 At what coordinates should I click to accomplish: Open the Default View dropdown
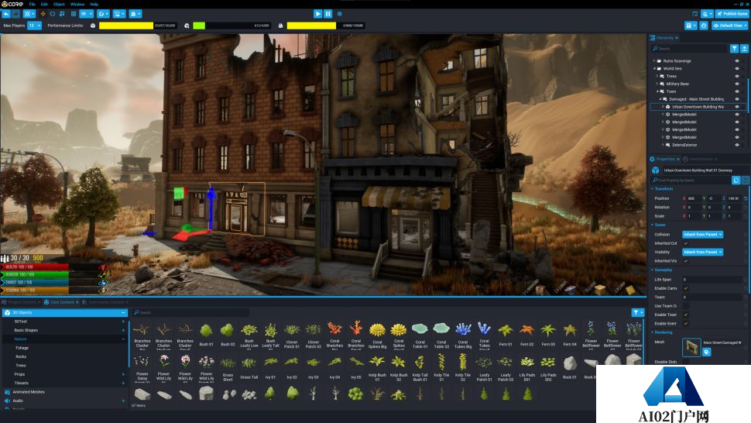[x=729, y=26]
